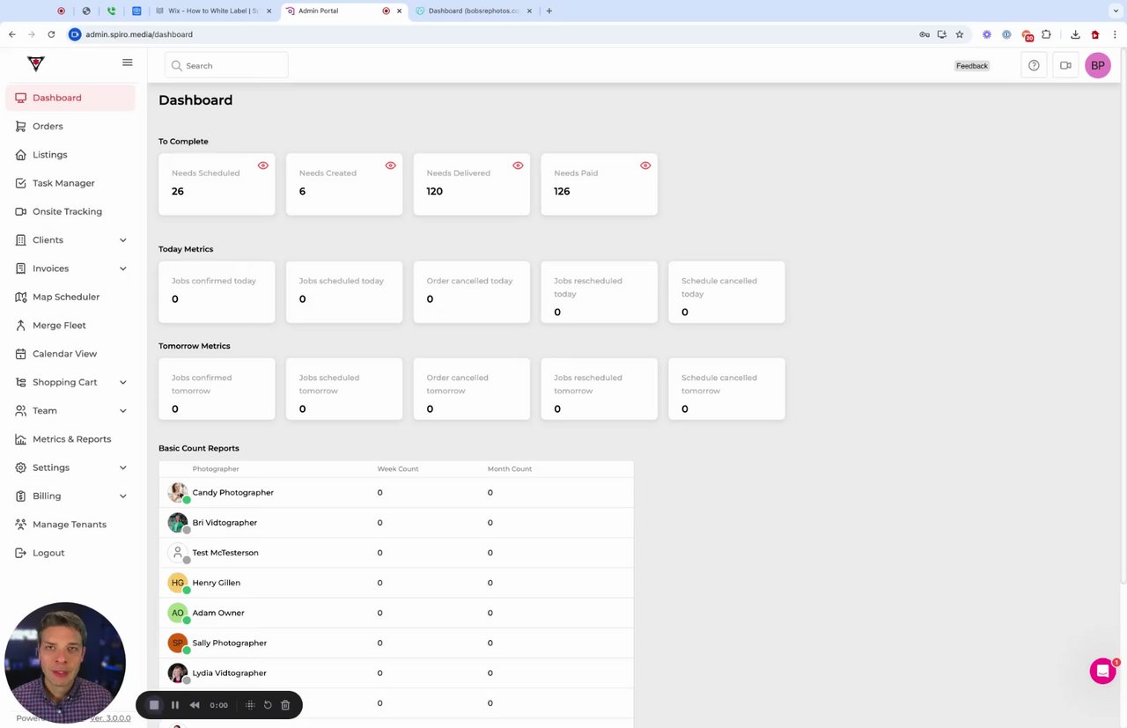Pause the recording in the control bar
Image resolution: width=1127 pixels, height=728 pixels.
174,705
